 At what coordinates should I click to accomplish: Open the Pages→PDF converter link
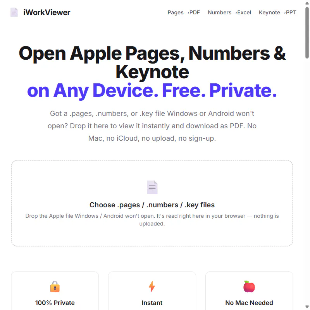point(184,12)
